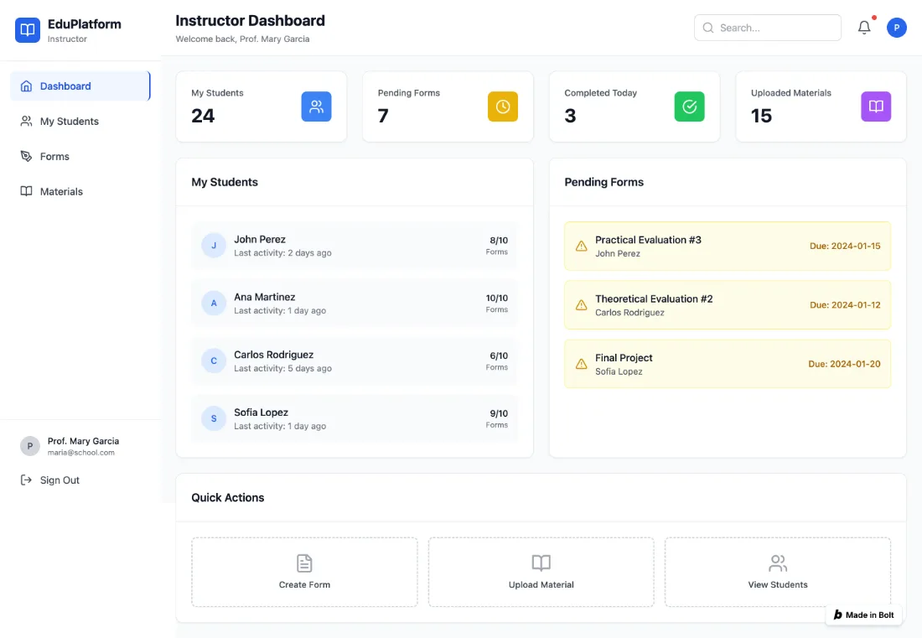Screen dimensions: 922x638
Task: Click the My Students people icon in sidebar
Action: (26, 121)
